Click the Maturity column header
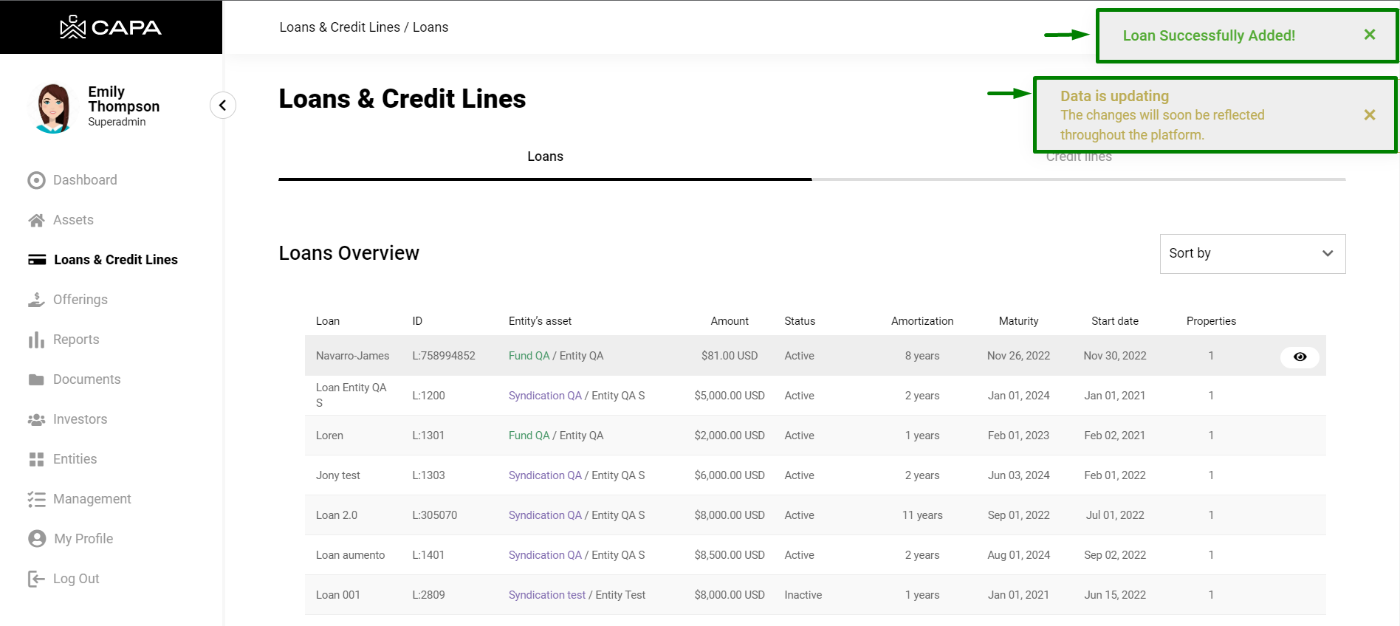Screen dimensions: 1400x626 tap(1018, 321)
